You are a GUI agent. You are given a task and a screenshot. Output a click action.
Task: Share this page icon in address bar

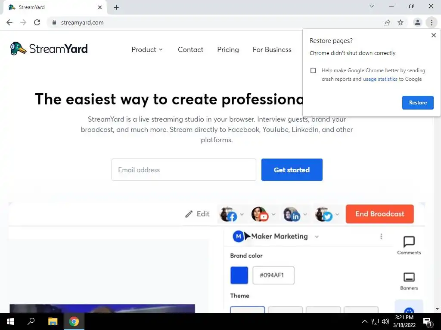[387, 22]
